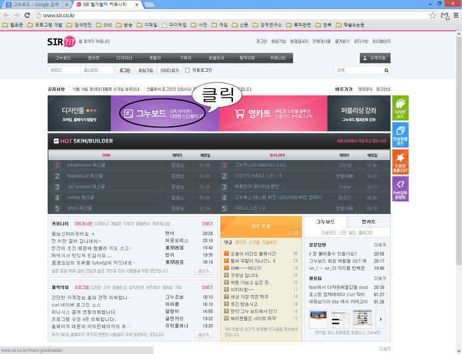Click the 회원가입 button in login form

[x=146, y=70]
